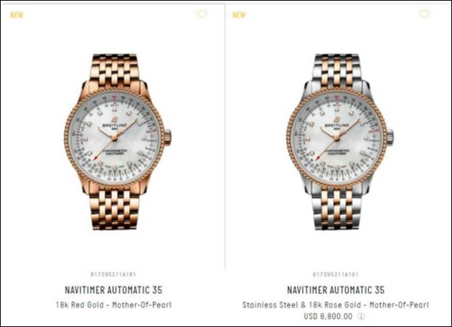Open price info icon beside USD 8,800.00
Screen dimensions: 452x327
click(361, 316)
